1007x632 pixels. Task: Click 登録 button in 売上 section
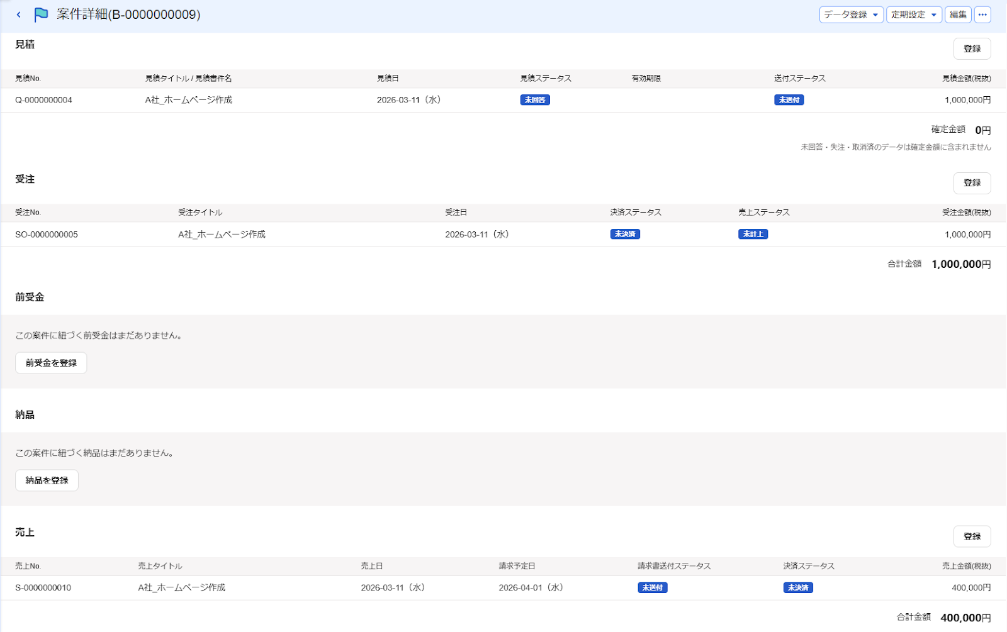pos(972,536)
